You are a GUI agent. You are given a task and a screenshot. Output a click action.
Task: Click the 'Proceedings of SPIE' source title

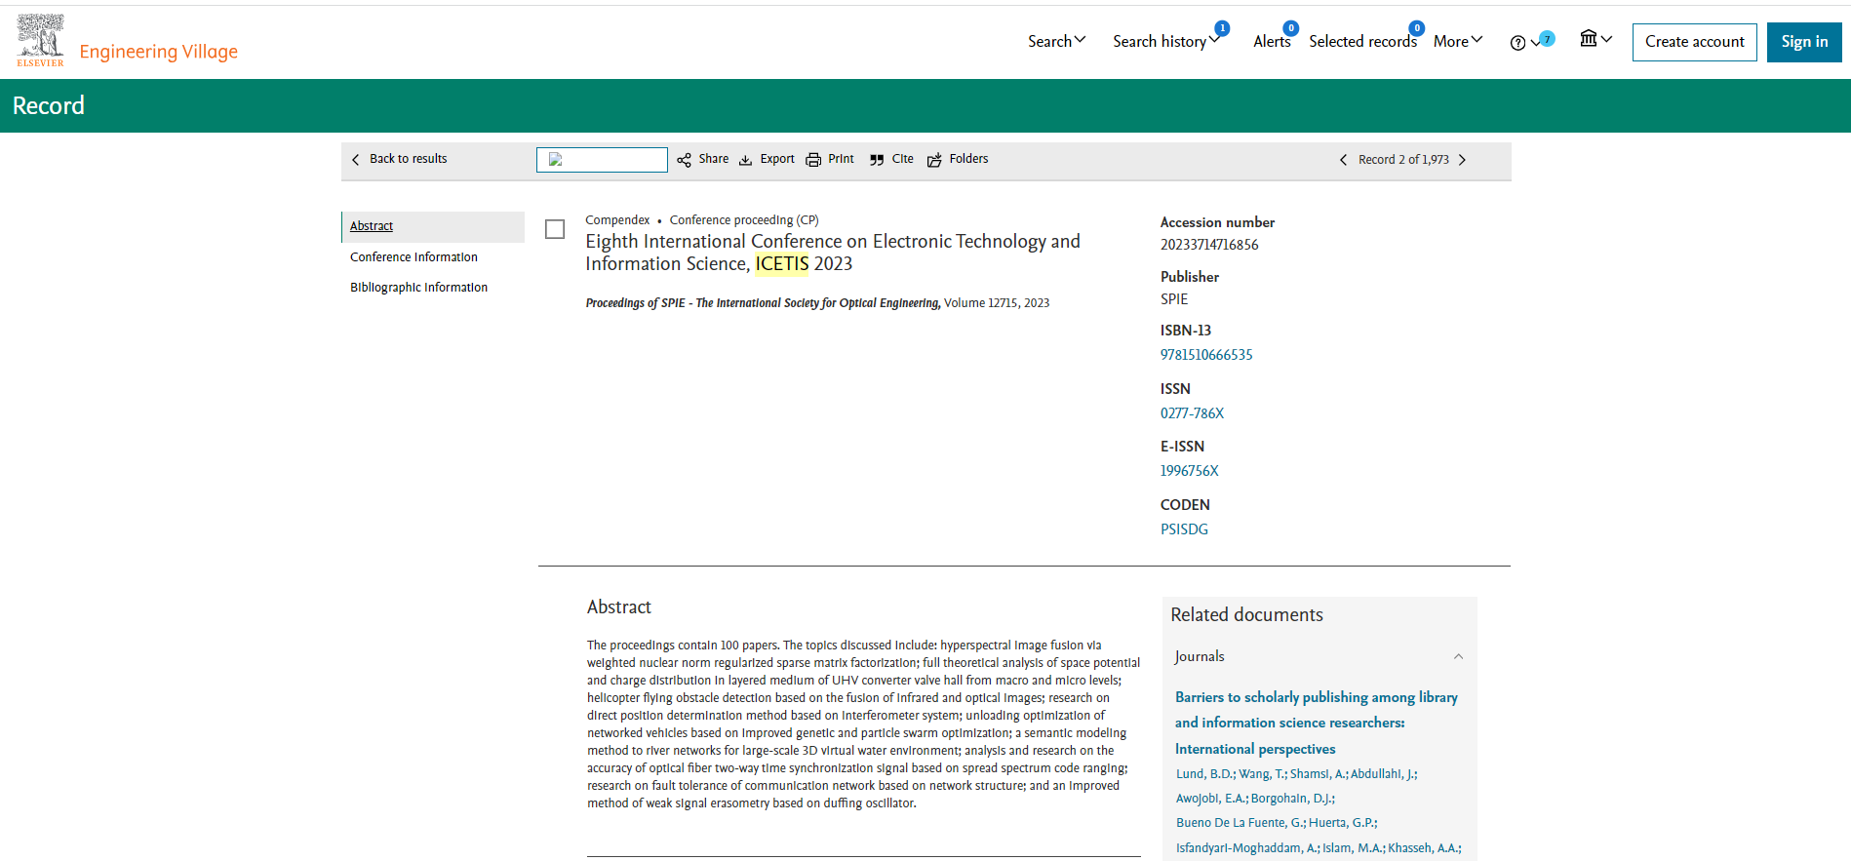click(x=763, y=303)
